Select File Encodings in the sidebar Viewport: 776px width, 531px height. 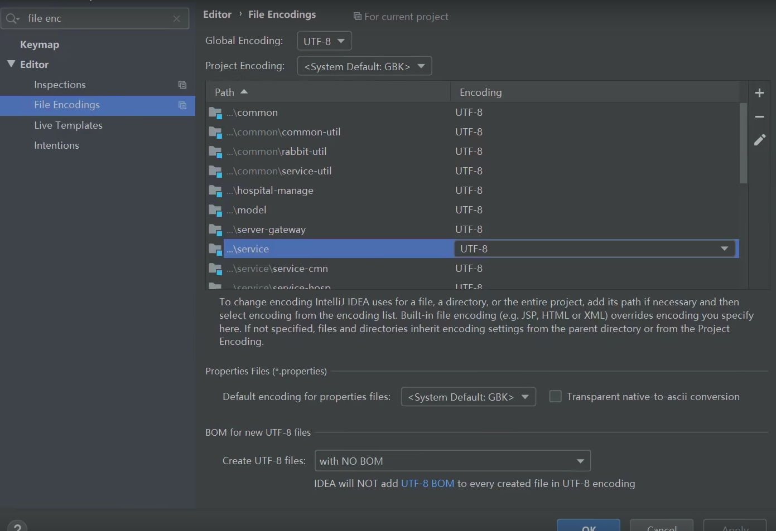click(98, 105)
